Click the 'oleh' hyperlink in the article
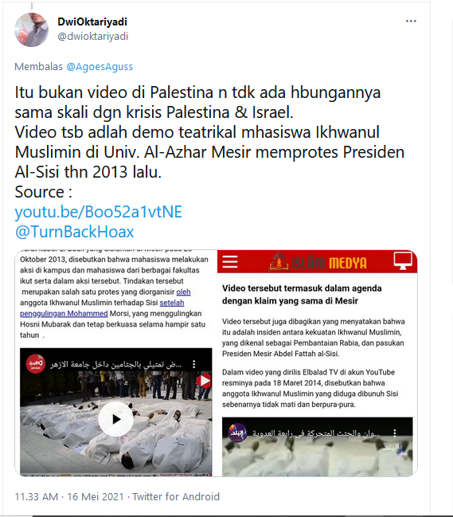 pyautogui.click(x=183, y=292)
